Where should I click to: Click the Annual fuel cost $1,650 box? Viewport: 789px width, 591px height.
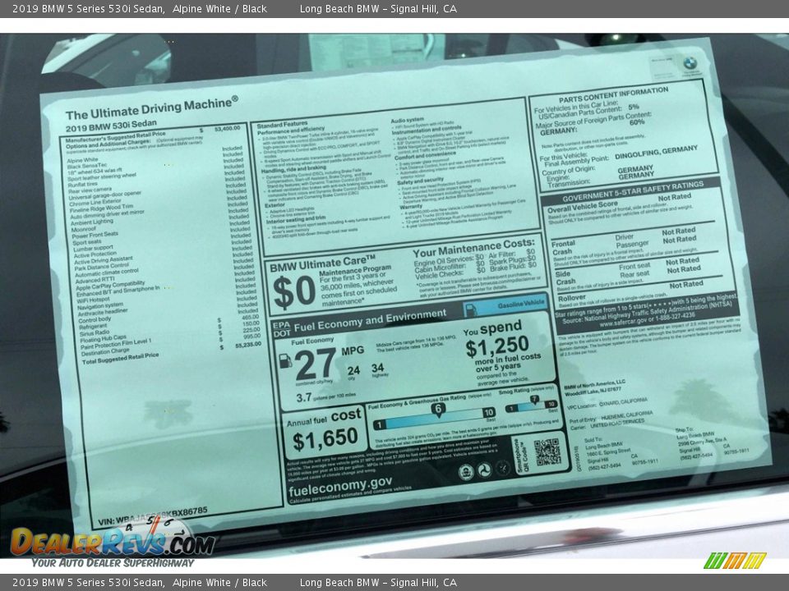pos(325,433)
